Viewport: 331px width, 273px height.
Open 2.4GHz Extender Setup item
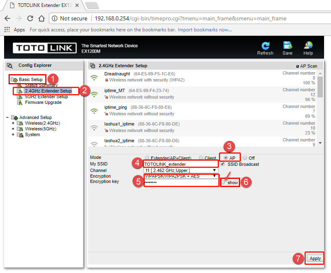(x=49, y=91)
